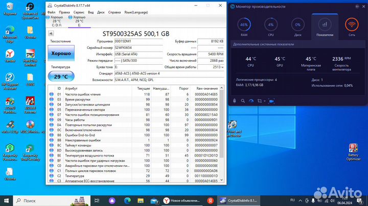Open Print and Scan Doctor desktop icon

coord(234,128)
